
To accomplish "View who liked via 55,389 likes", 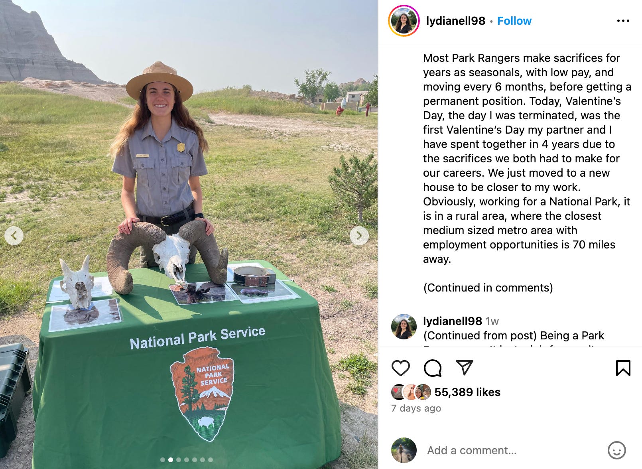I will click(467, 392).
